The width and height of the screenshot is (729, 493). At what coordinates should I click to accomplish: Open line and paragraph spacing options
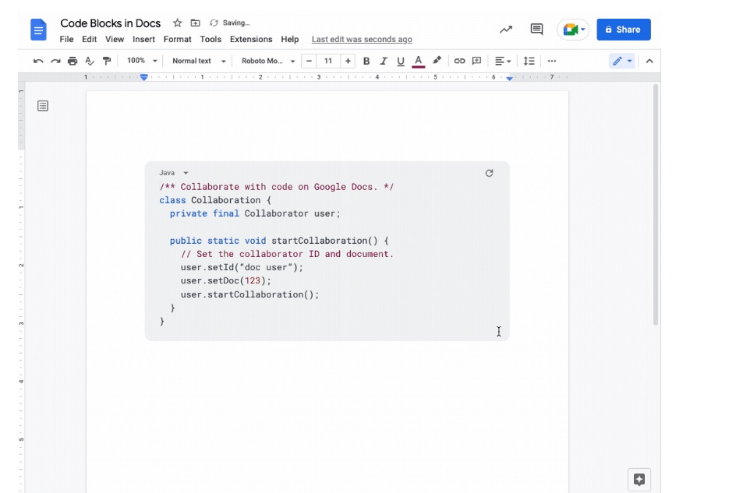[x=529, y=61]
